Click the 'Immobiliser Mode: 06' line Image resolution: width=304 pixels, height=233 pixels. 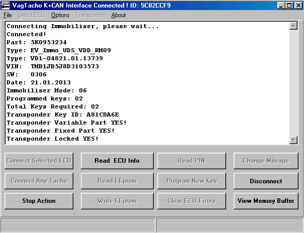click(x=47, y=90)
